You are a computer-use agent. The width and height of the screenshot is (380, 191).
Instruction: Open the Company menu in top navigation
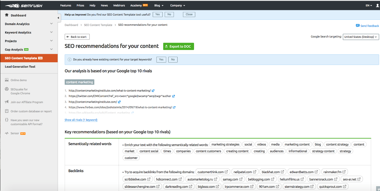pyautogui.click(x=177, y=5)
